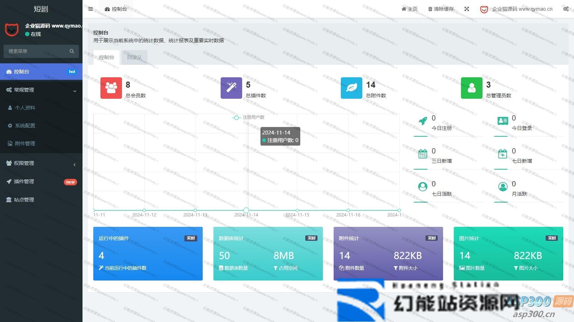
Task: Click the search magnifier icon in sidebar
Action: pos(72,51)
